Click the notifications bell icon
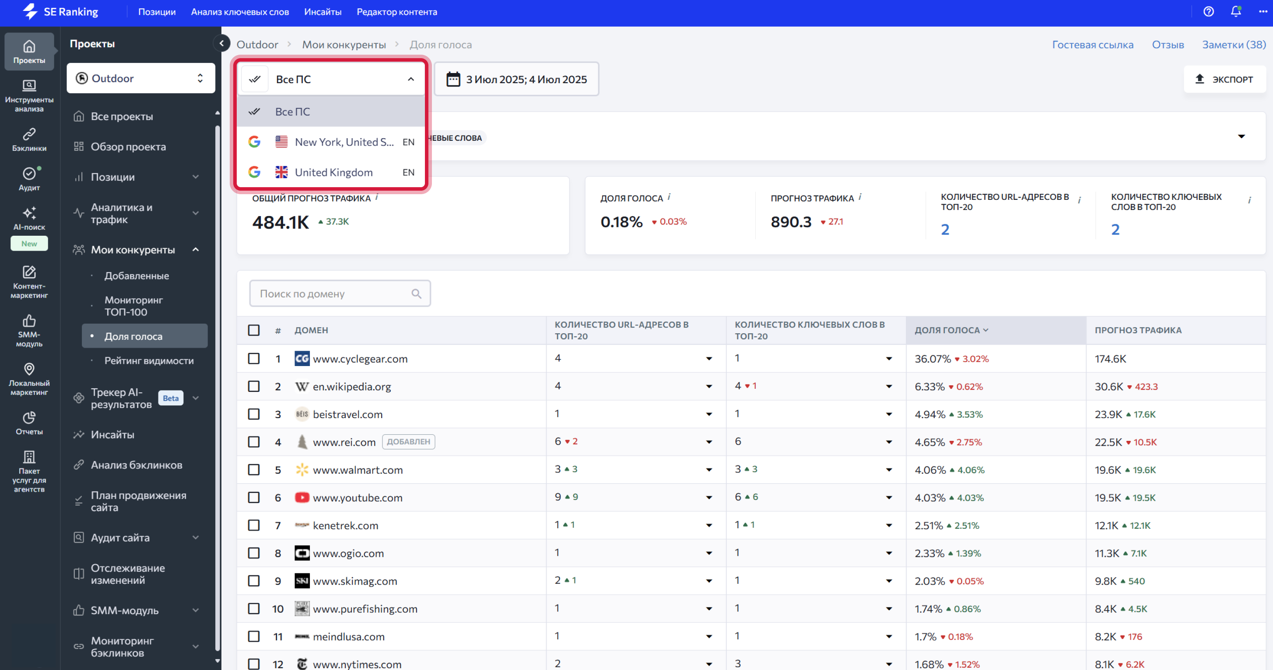Image resolution: width=1273 pixels, height=670 pixels. point(1235,11)
